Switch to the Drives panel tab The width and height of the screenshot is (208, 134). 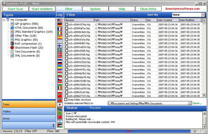[29, 118]
